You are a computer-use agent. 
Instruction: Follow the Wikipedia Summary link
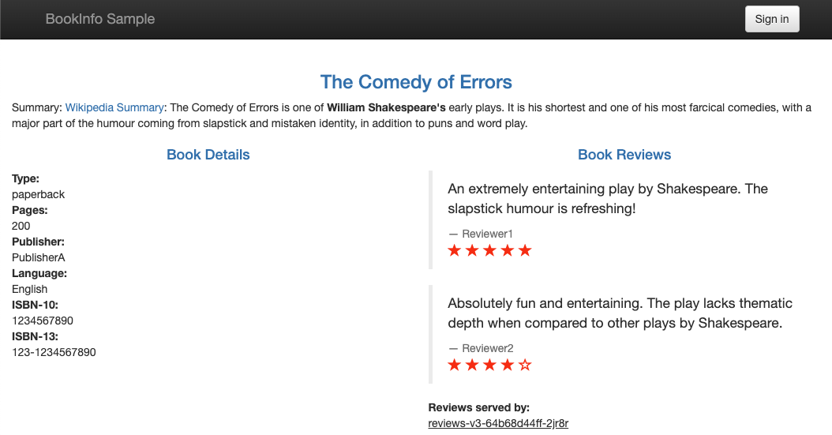[x=114, y=107]
